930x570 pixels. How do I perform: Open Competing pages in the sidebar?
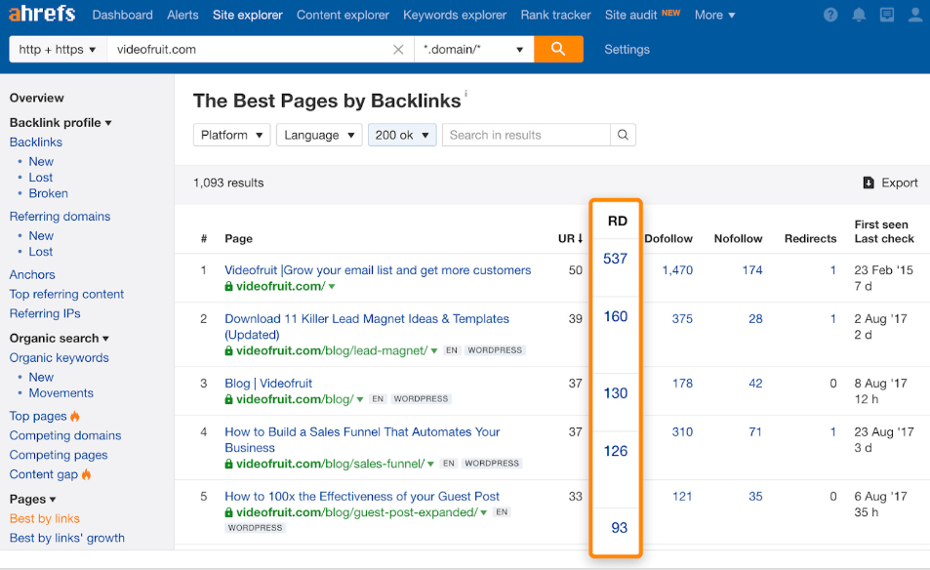59,455
